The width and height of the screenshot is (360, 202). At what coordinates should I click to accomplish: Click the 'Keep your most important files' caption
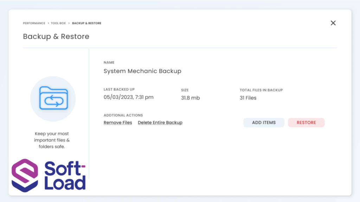click(x=52, y=140)
